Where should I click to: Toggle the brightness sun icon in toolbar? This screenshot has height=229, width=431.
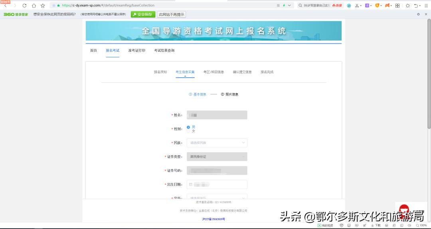point(407,6)
